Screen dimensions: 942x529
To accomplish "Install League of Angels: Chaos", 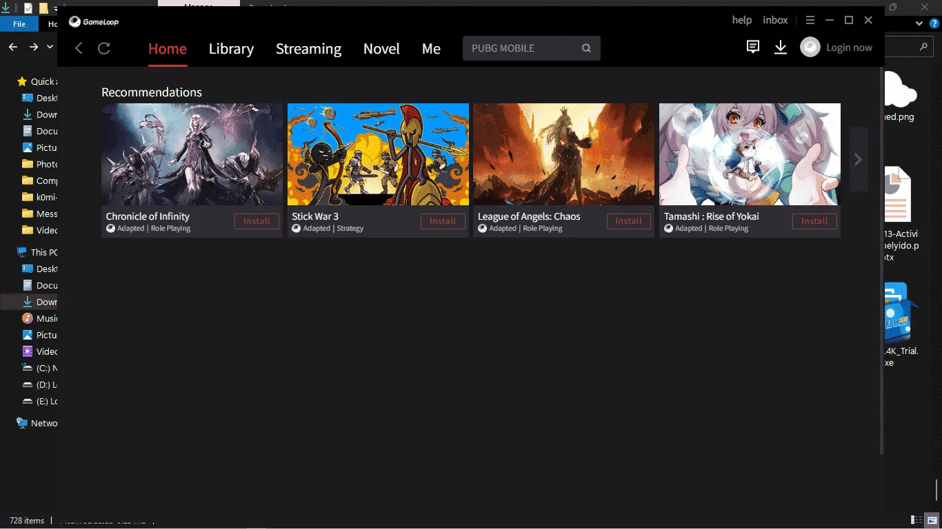I will (x=629, y=221).
